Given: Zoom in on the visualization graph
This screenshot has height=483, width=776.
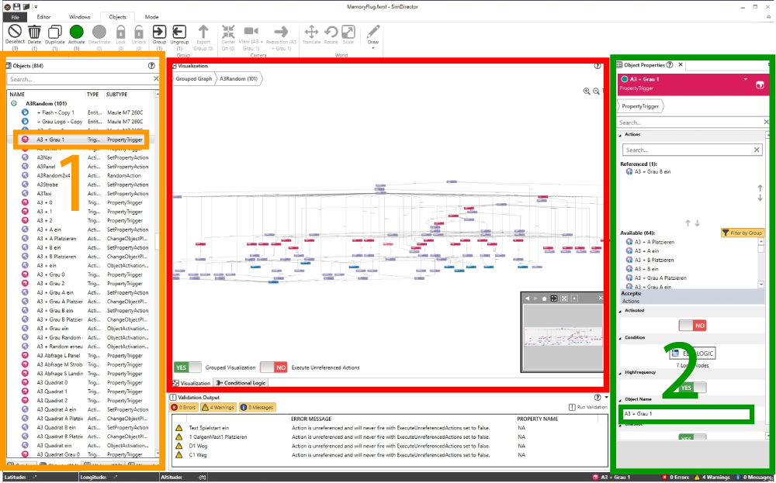Looking at the screenshot, I should [587, 91].
